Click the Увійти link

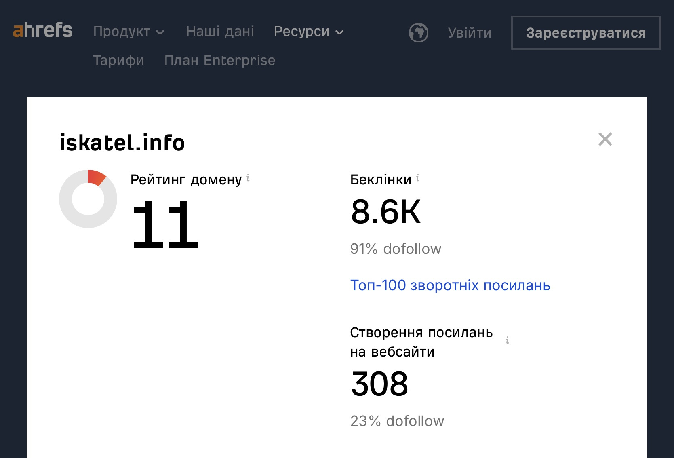click(x=470, y=33)
